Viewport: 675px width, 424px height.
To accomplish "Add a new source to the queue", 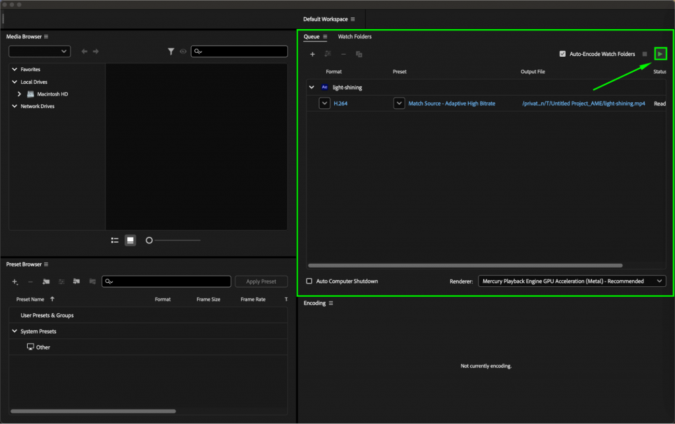I will (x=312, y=54).
